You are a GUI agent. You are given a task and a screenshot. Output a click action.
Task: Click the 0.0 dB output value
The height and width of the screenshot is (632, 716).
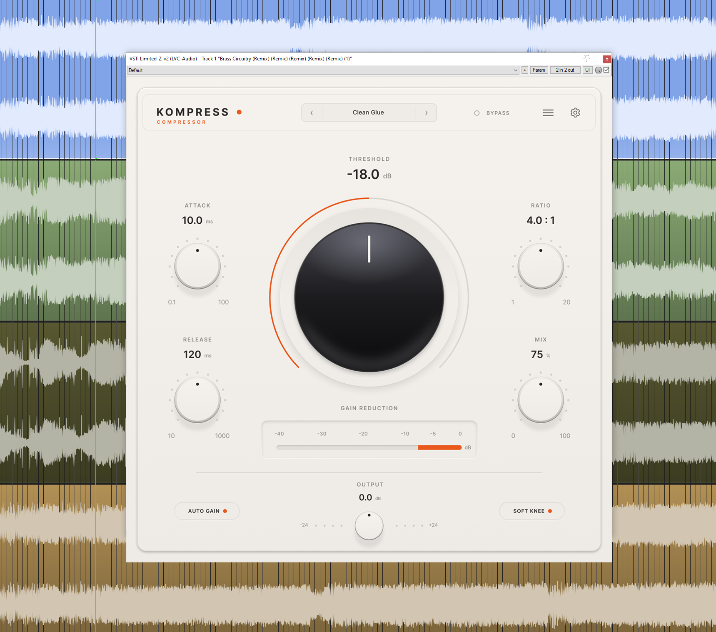tap(369, 497)
